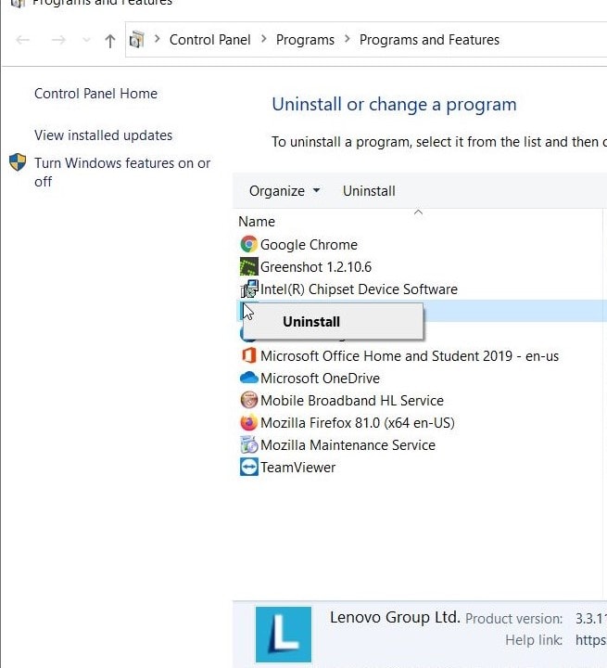Click the TeamViewer program icon

click(248, 467)
